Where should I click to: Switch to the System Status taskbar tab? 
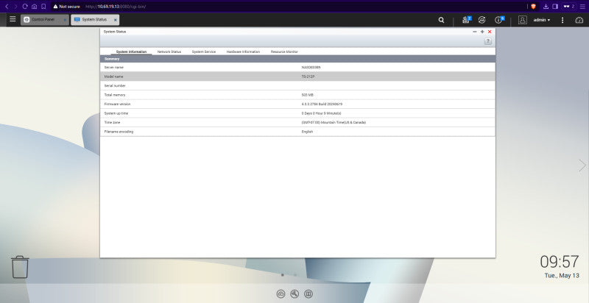pyautogui.click(x=95, y=20)
